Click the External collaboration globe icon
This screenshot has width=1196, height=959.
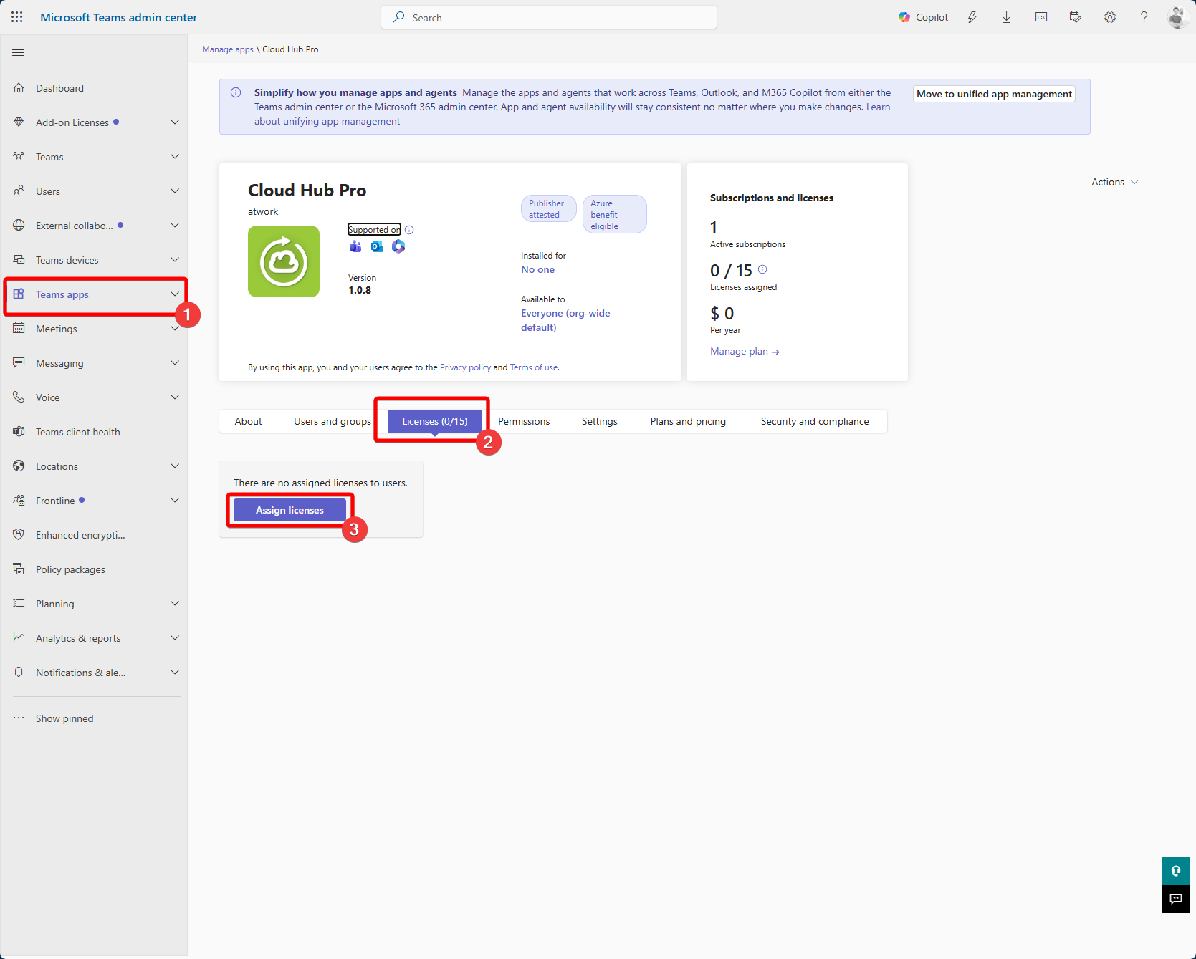click(19, 226)
